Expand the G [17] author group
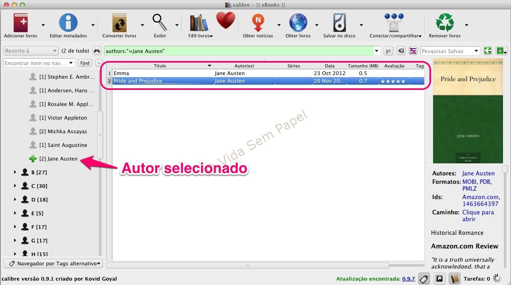The width and height of the screenshot is (511, 285). (x=15, y=240)
